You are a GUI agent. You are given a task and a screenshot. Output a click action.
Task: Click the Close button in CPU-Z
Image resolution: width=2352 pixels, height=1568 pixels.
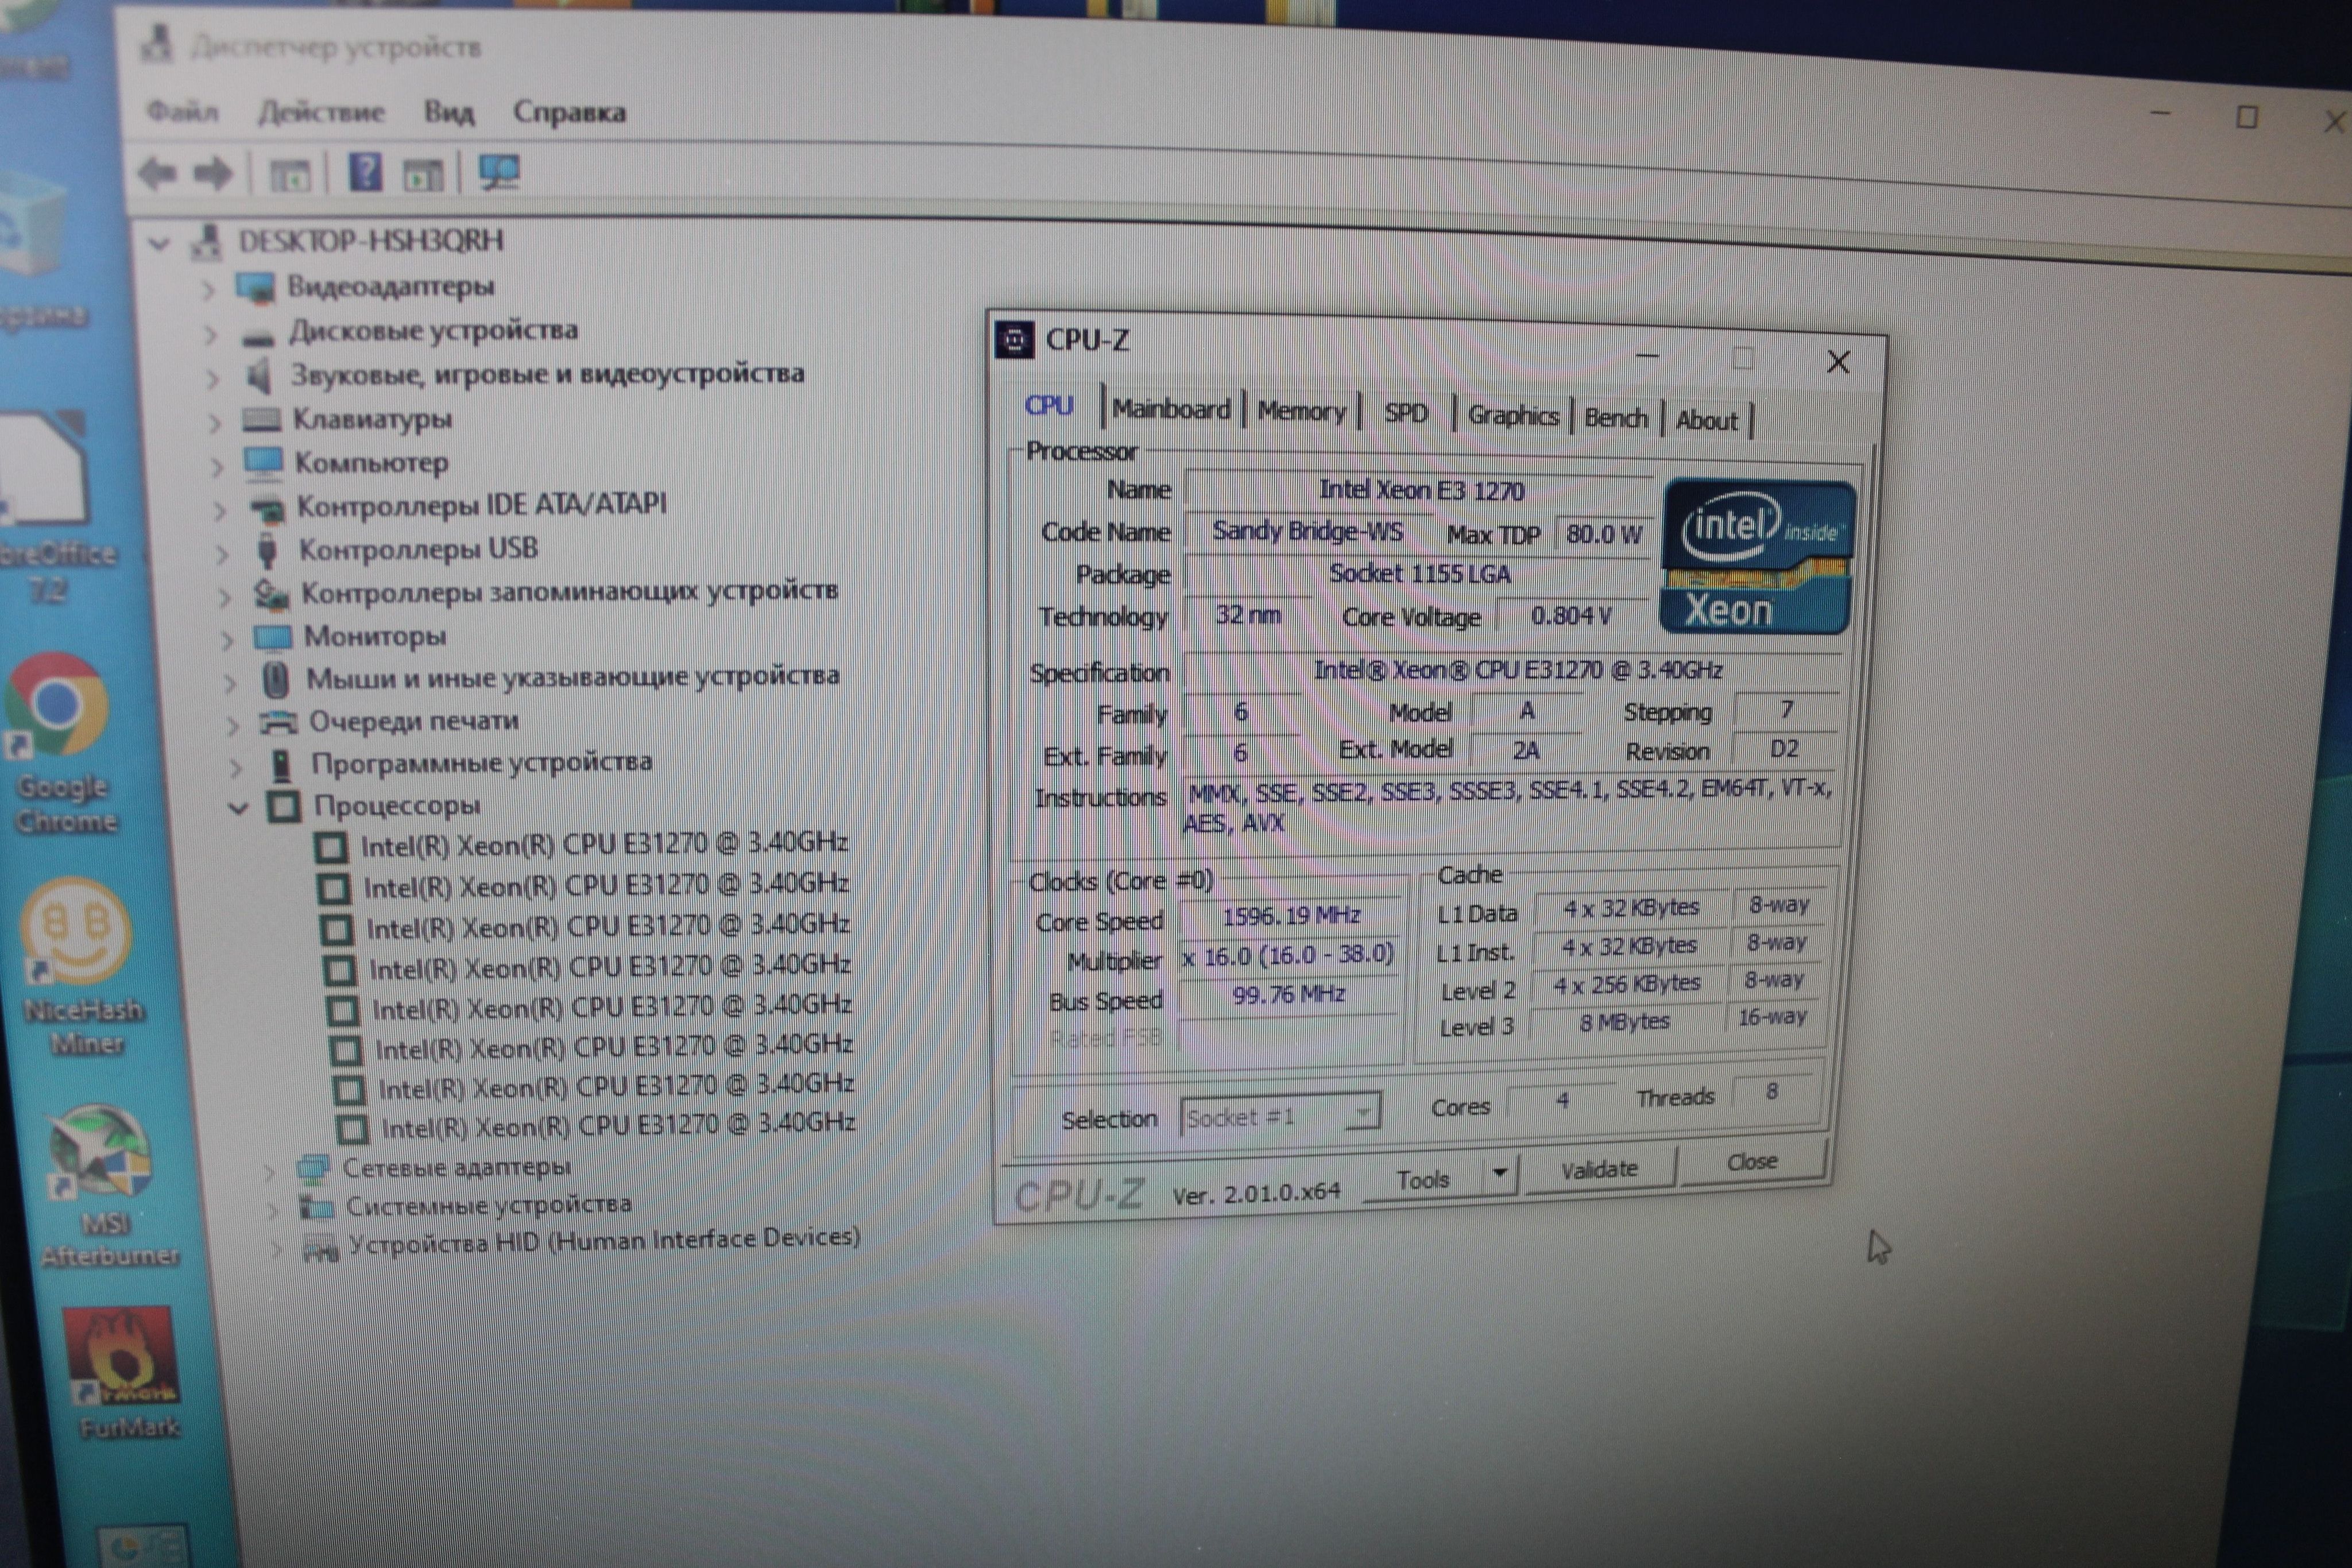point(1752,1161)
